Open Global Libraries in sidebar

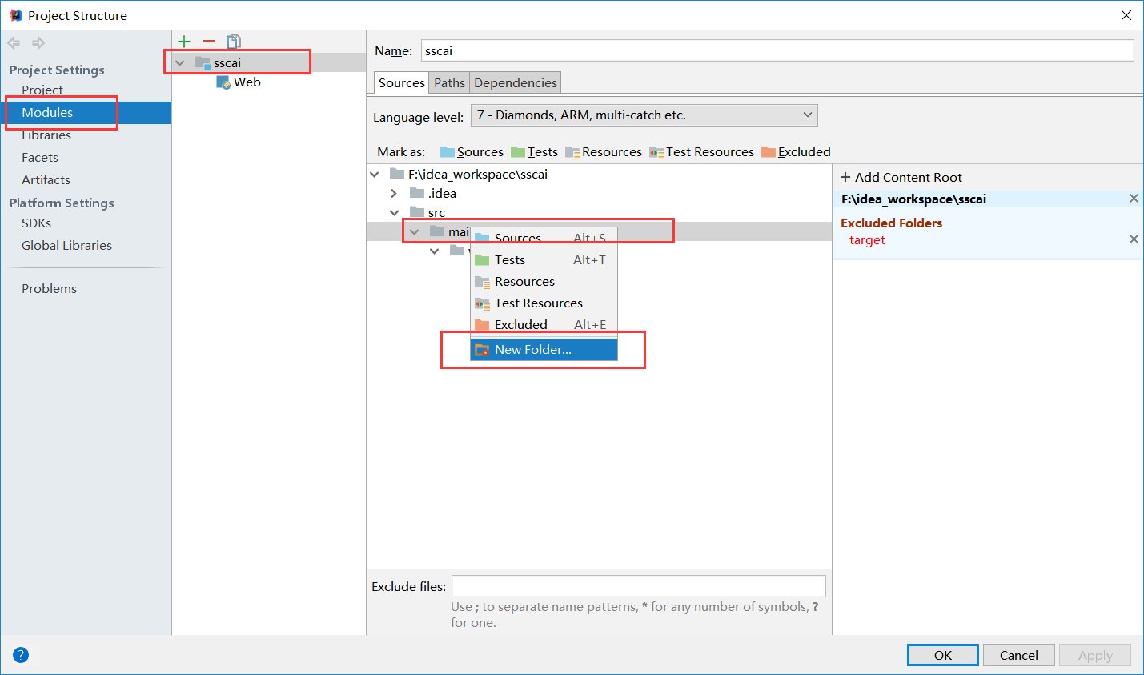66,246
